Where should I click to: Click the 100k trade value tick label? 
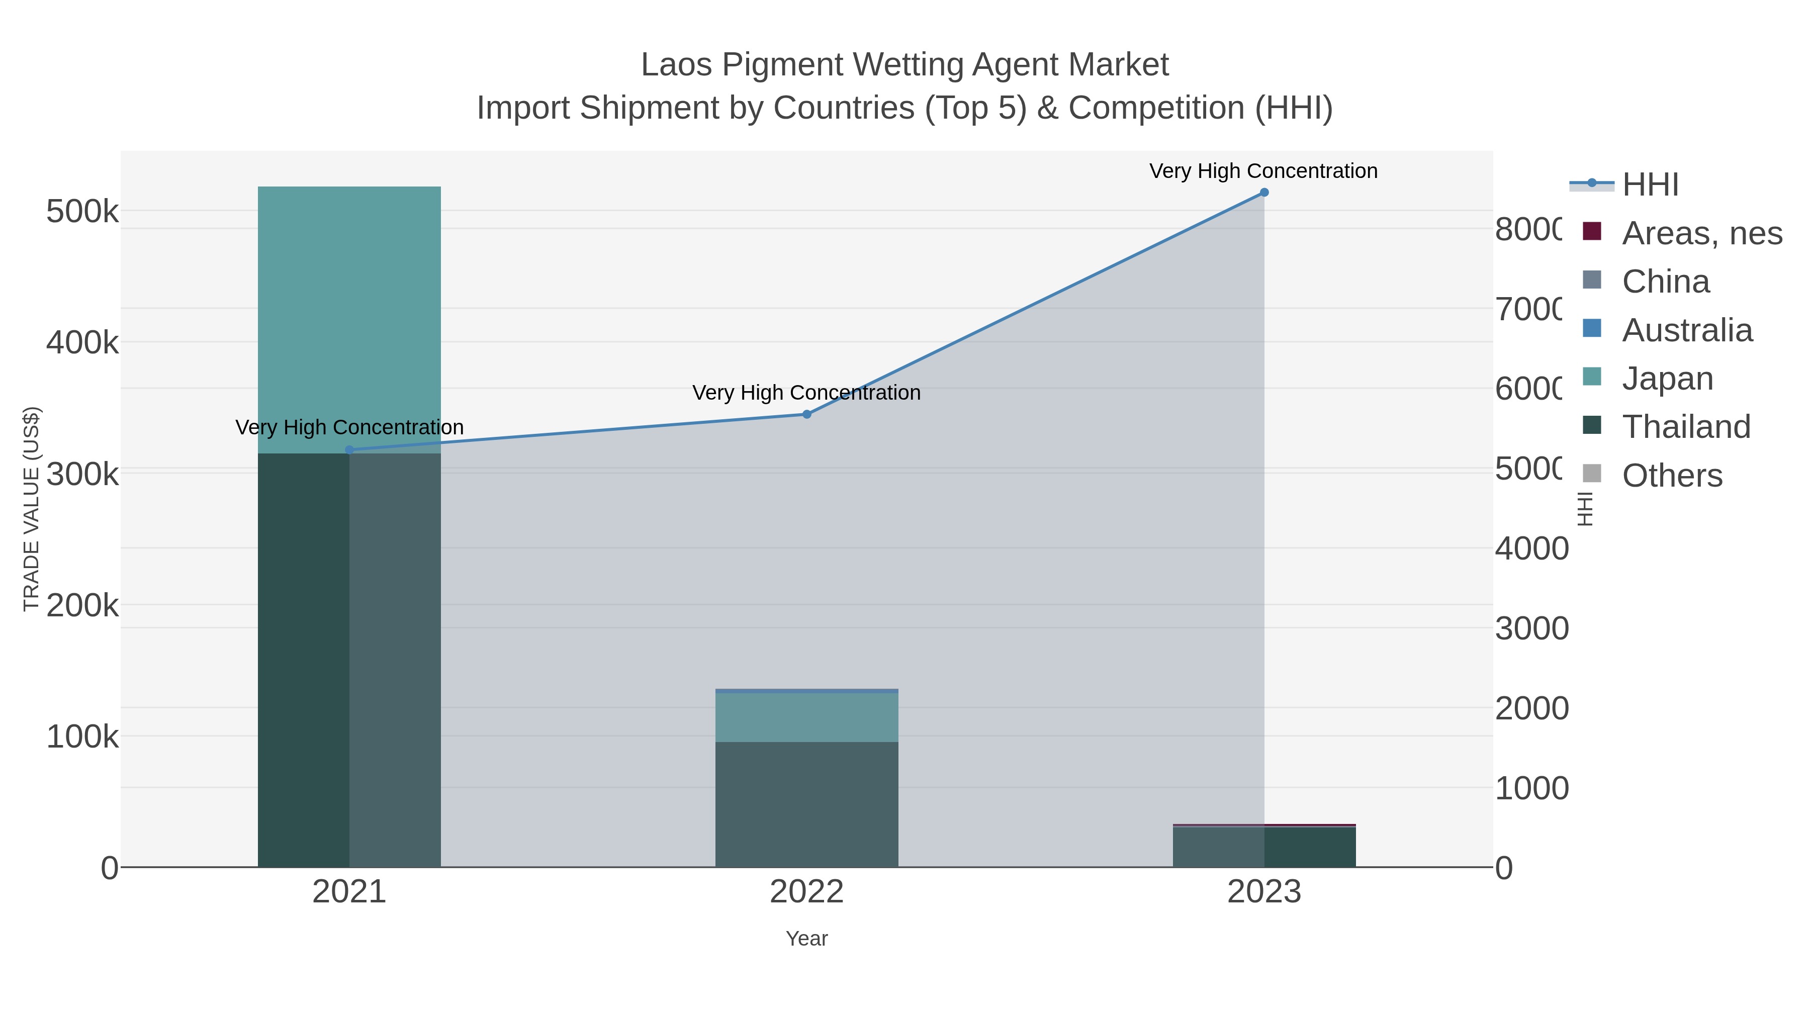coord(82,737)
